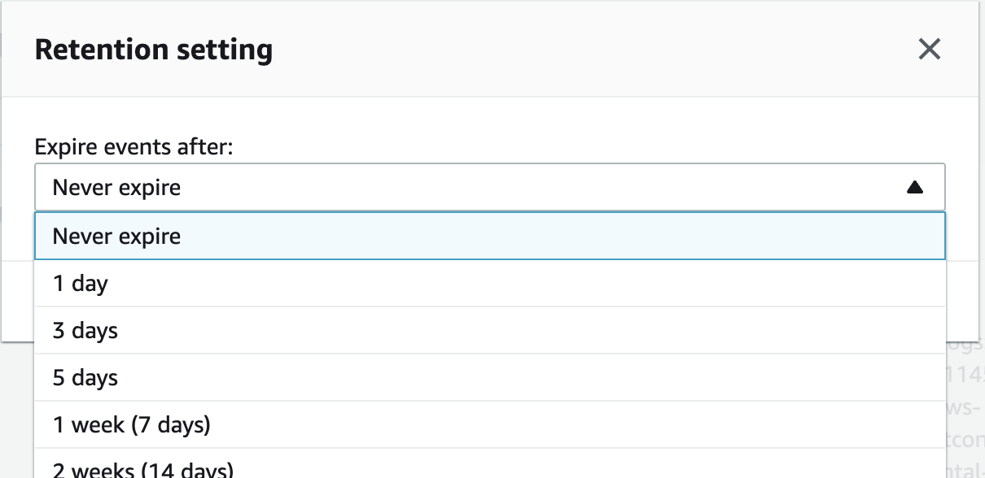Click the Retention setting dialog title
985x478 pixels.
[x=154, y=50]
